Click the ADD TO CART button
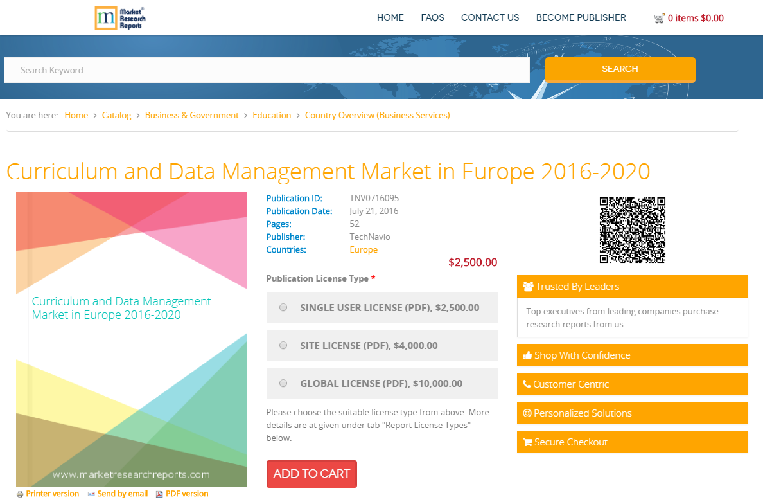Viewport: 763px width, 502px height. click(x=311, y=473)
